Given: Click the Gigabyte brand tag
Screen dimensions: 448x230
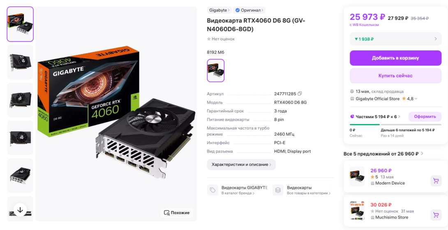Looking at the screenshot, I should pyautogui.click(x=219, y=10).
